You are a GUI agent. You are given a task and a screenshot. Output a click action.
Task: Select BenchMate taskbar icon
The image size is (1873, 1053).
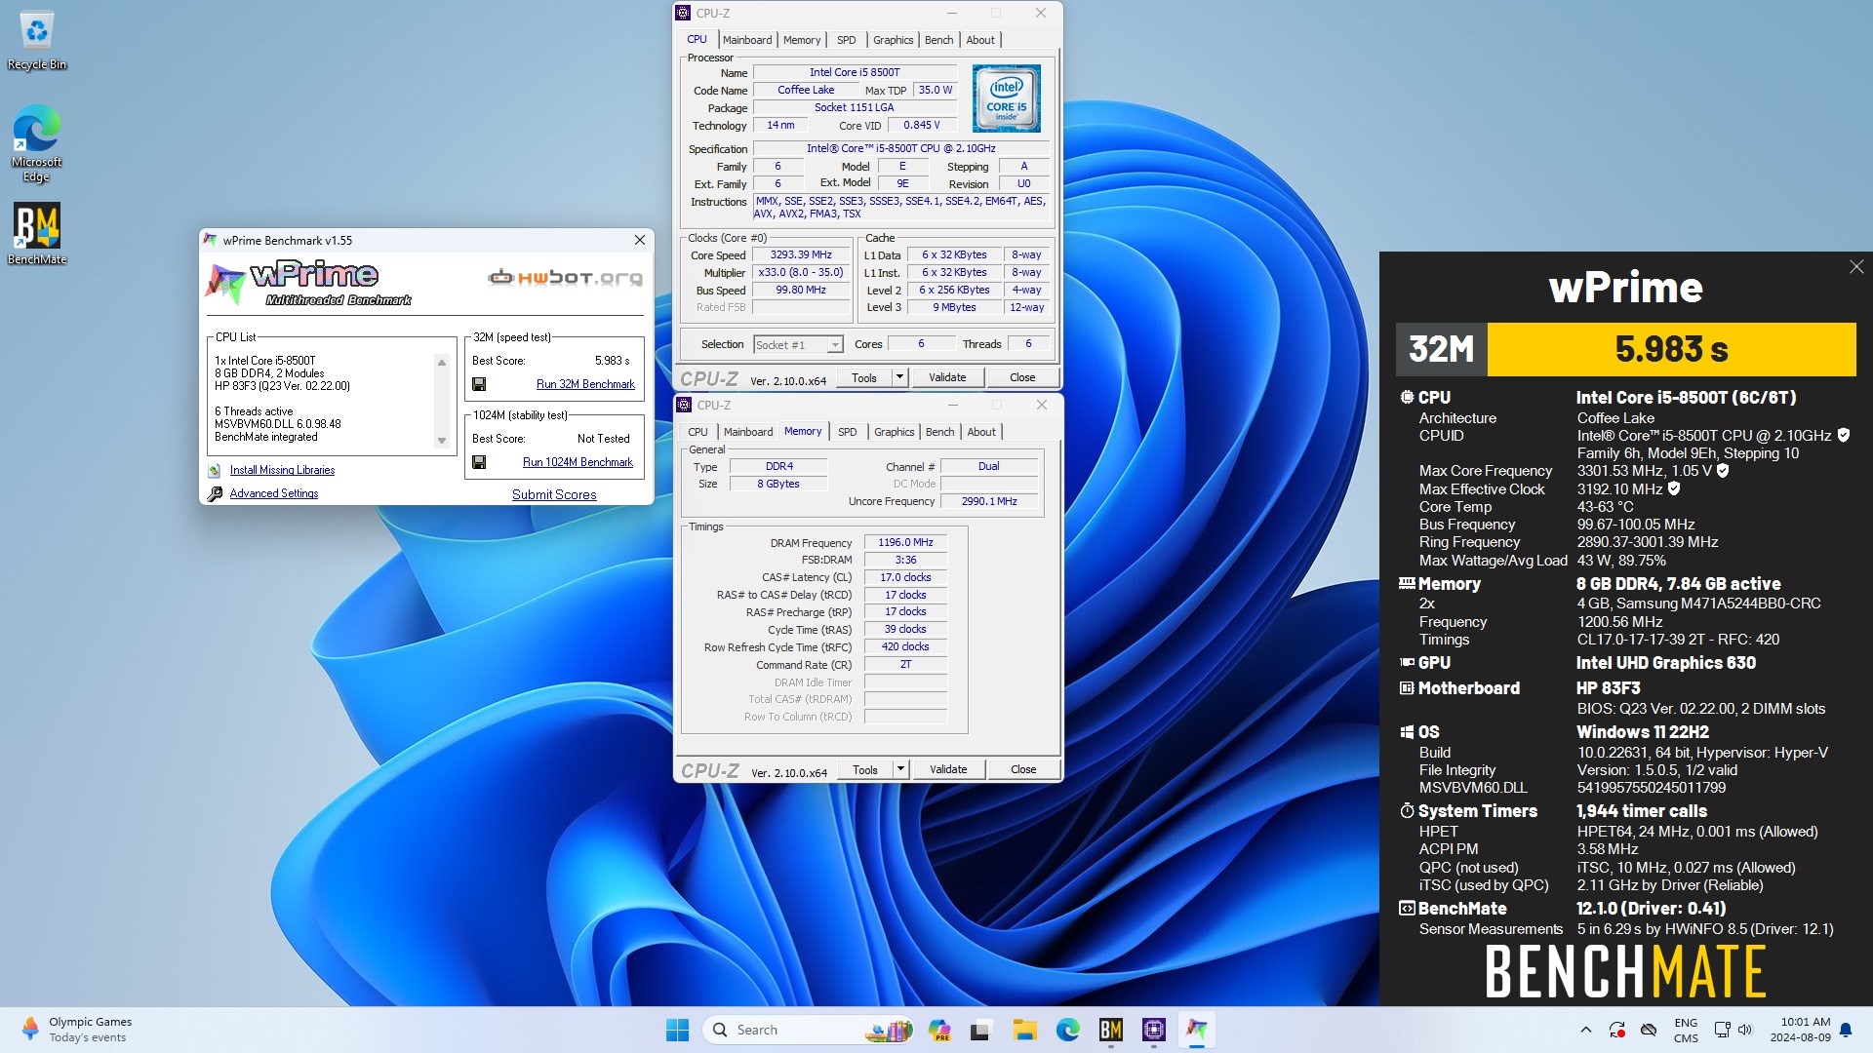tap(1110, 1030)
